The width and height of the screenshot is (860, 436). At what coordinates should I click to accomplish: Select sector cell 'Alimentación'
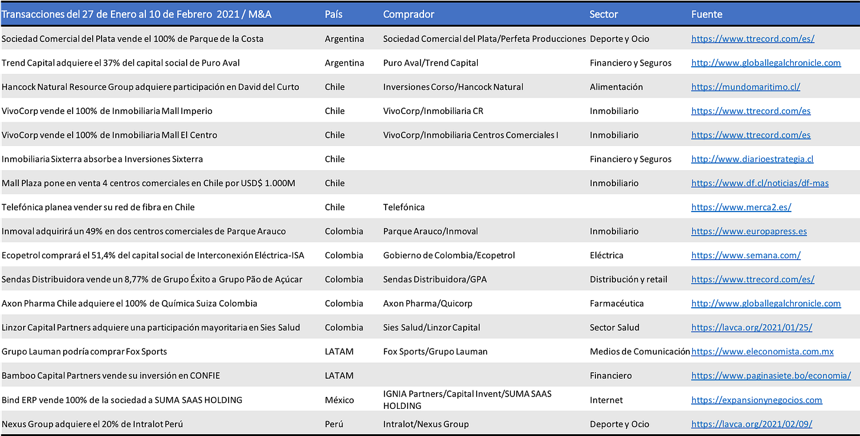point(617,87)
